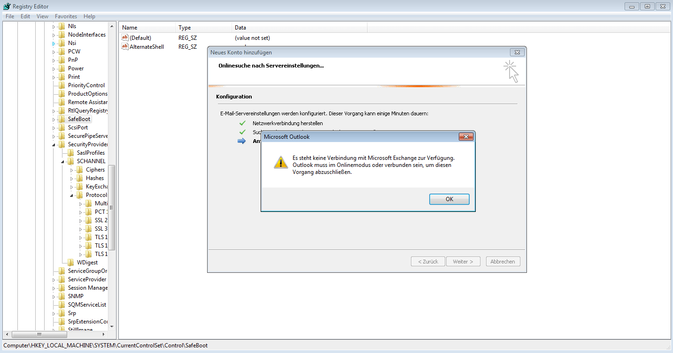Open the View menu
The height and width of the screenshot is (353, 673).
[x=42, y=16]
